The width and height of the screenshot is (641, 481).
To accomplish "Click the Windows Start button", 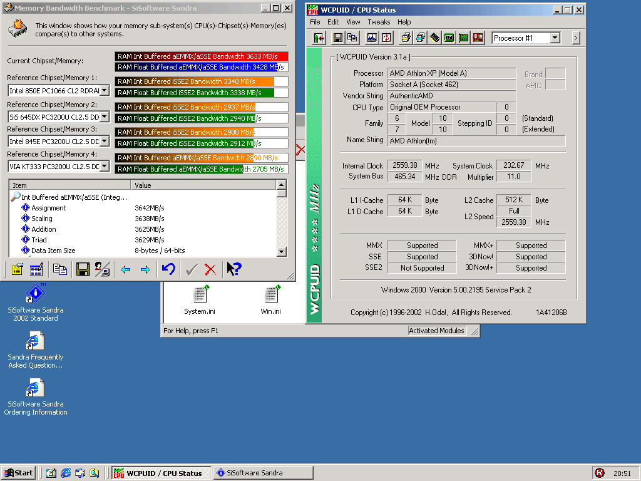I will point(18,473).
